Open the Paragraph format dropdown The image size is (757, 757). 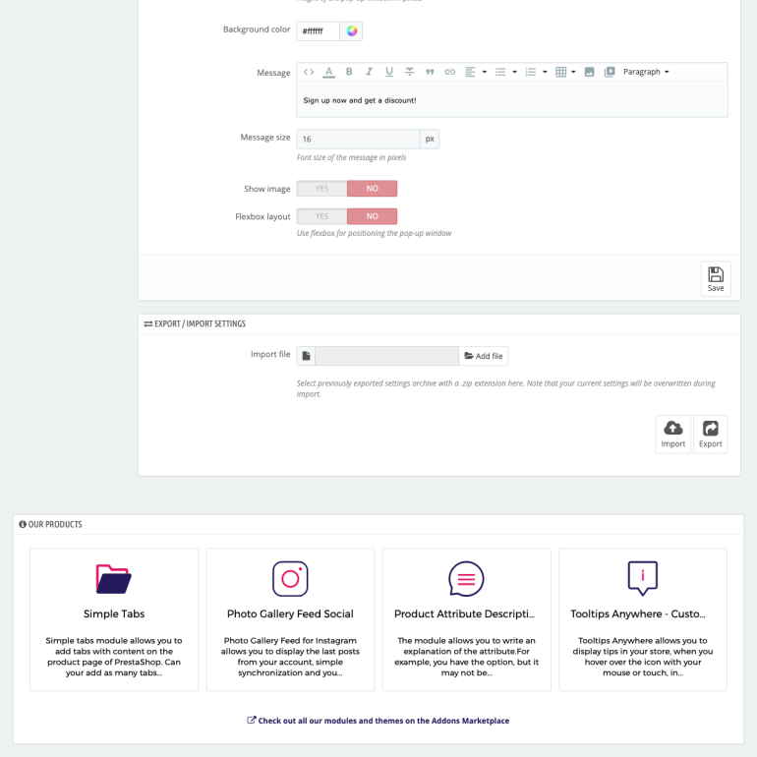point(646,72)
